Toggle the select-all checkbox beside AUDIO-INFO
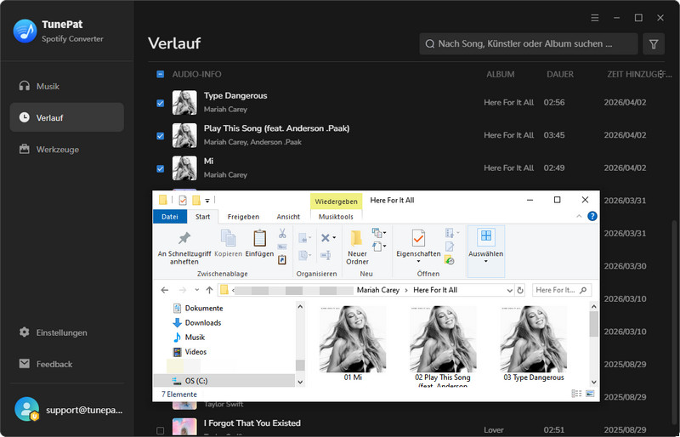Viewport: 680px width, 437px height. tap(160, 74)
